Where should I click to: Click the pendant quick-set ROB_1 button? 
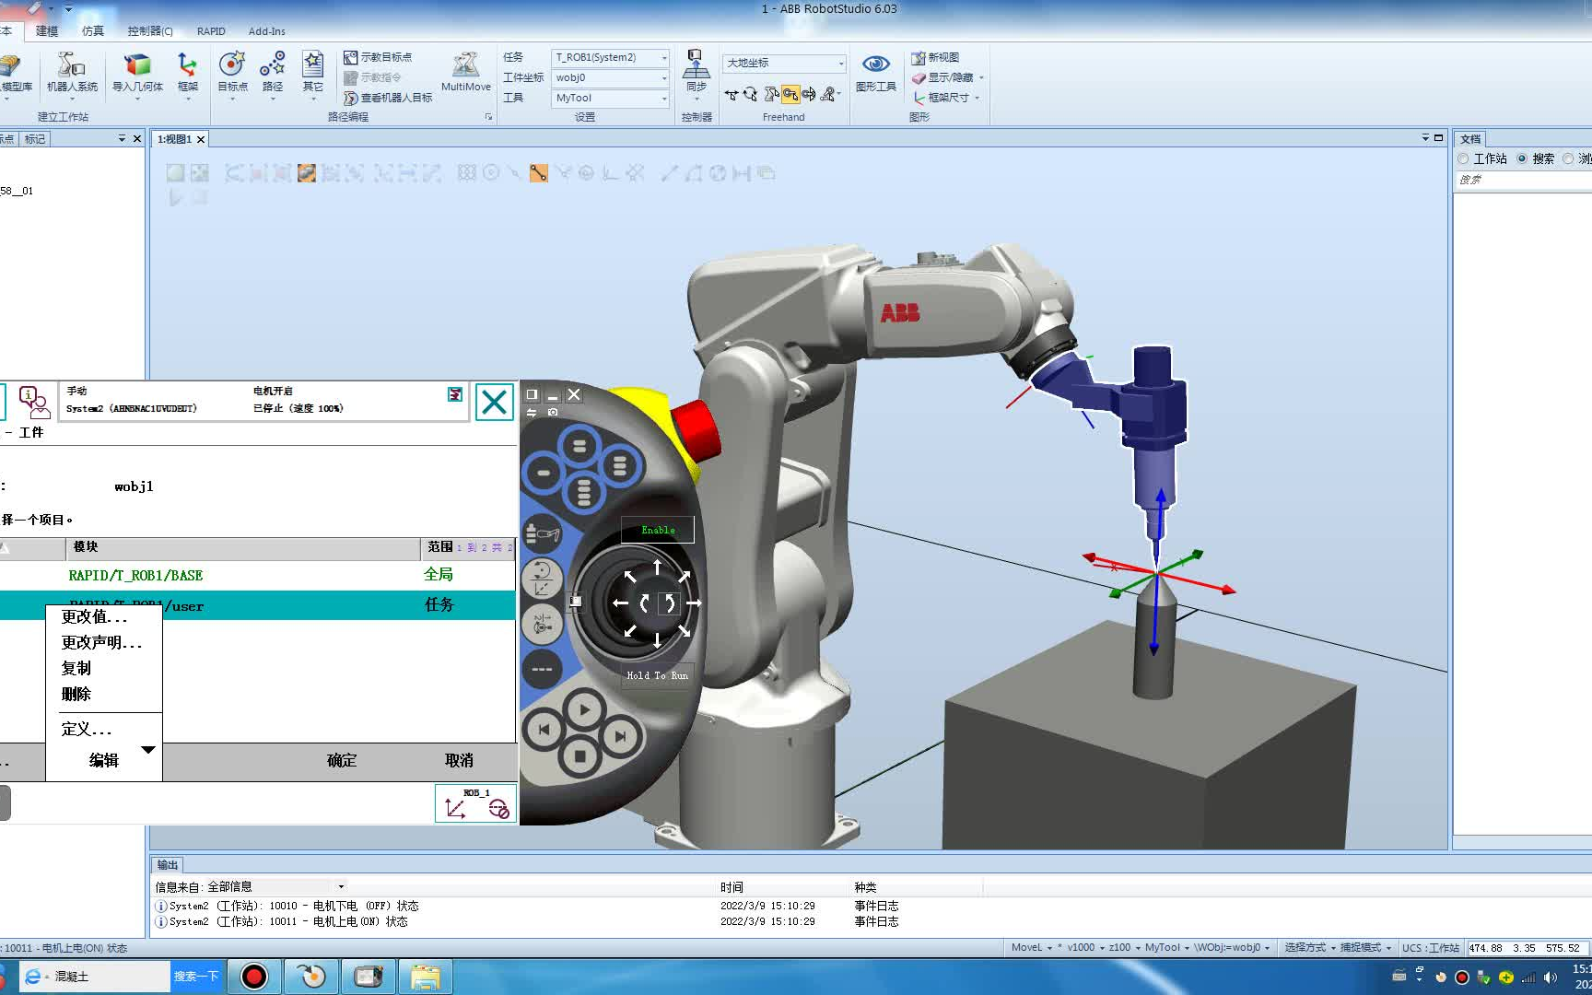pos(475,803)
